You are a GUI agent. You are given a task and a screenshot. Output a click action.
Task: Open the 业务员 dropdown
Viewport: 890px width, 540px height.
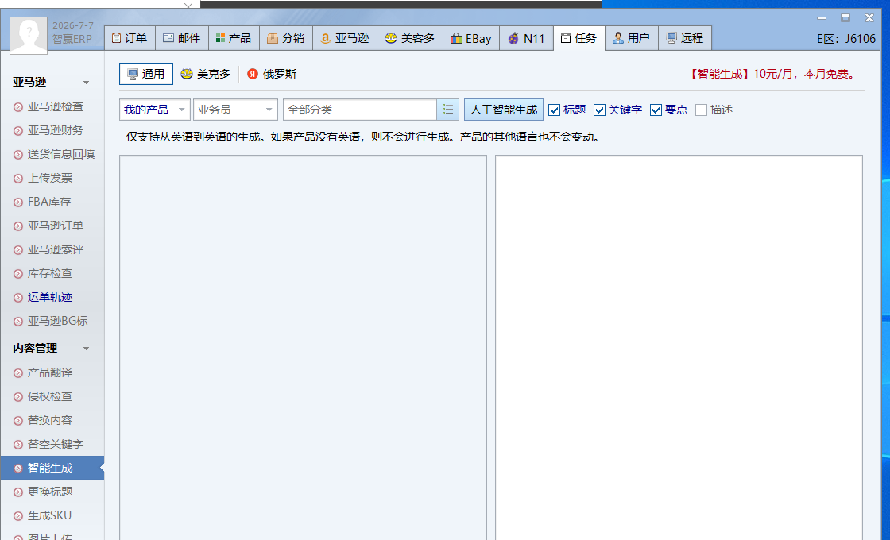click(x=235, y=110)
